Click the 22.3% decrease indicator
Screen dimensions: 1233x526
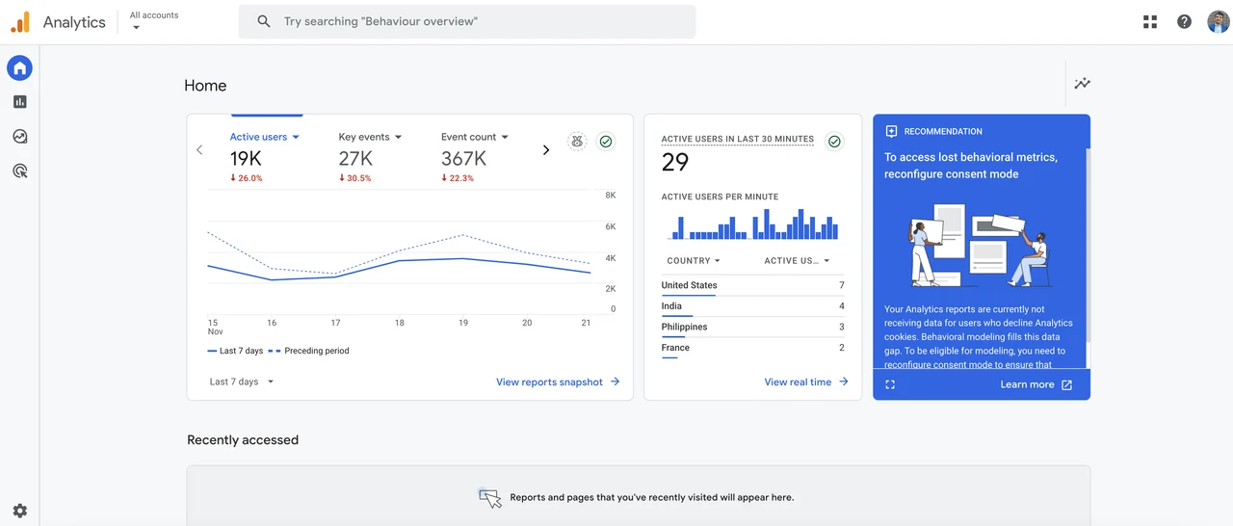pyautogui.click(x=458, y=178)
